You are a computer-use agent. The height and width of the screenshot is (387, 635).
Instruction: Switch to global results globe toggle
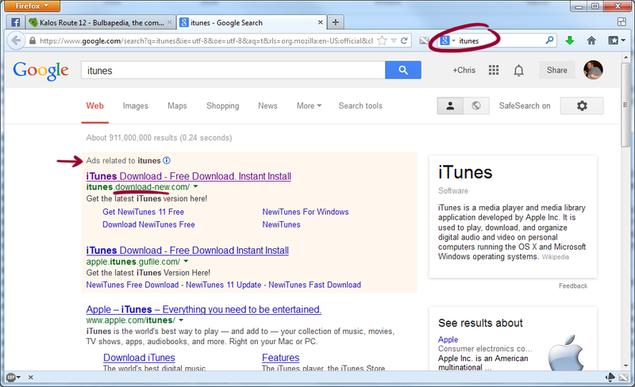(476, 105)
